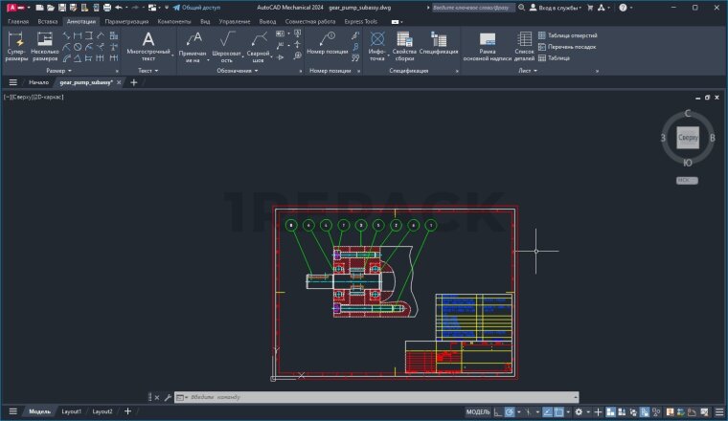Viewport: 728px width, 421px height.
Task: Open the Layout1 sheet tab
Action: 72,411
